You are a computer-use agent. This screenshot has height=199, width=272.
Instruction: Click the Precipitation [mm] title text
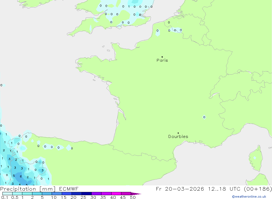28,189
